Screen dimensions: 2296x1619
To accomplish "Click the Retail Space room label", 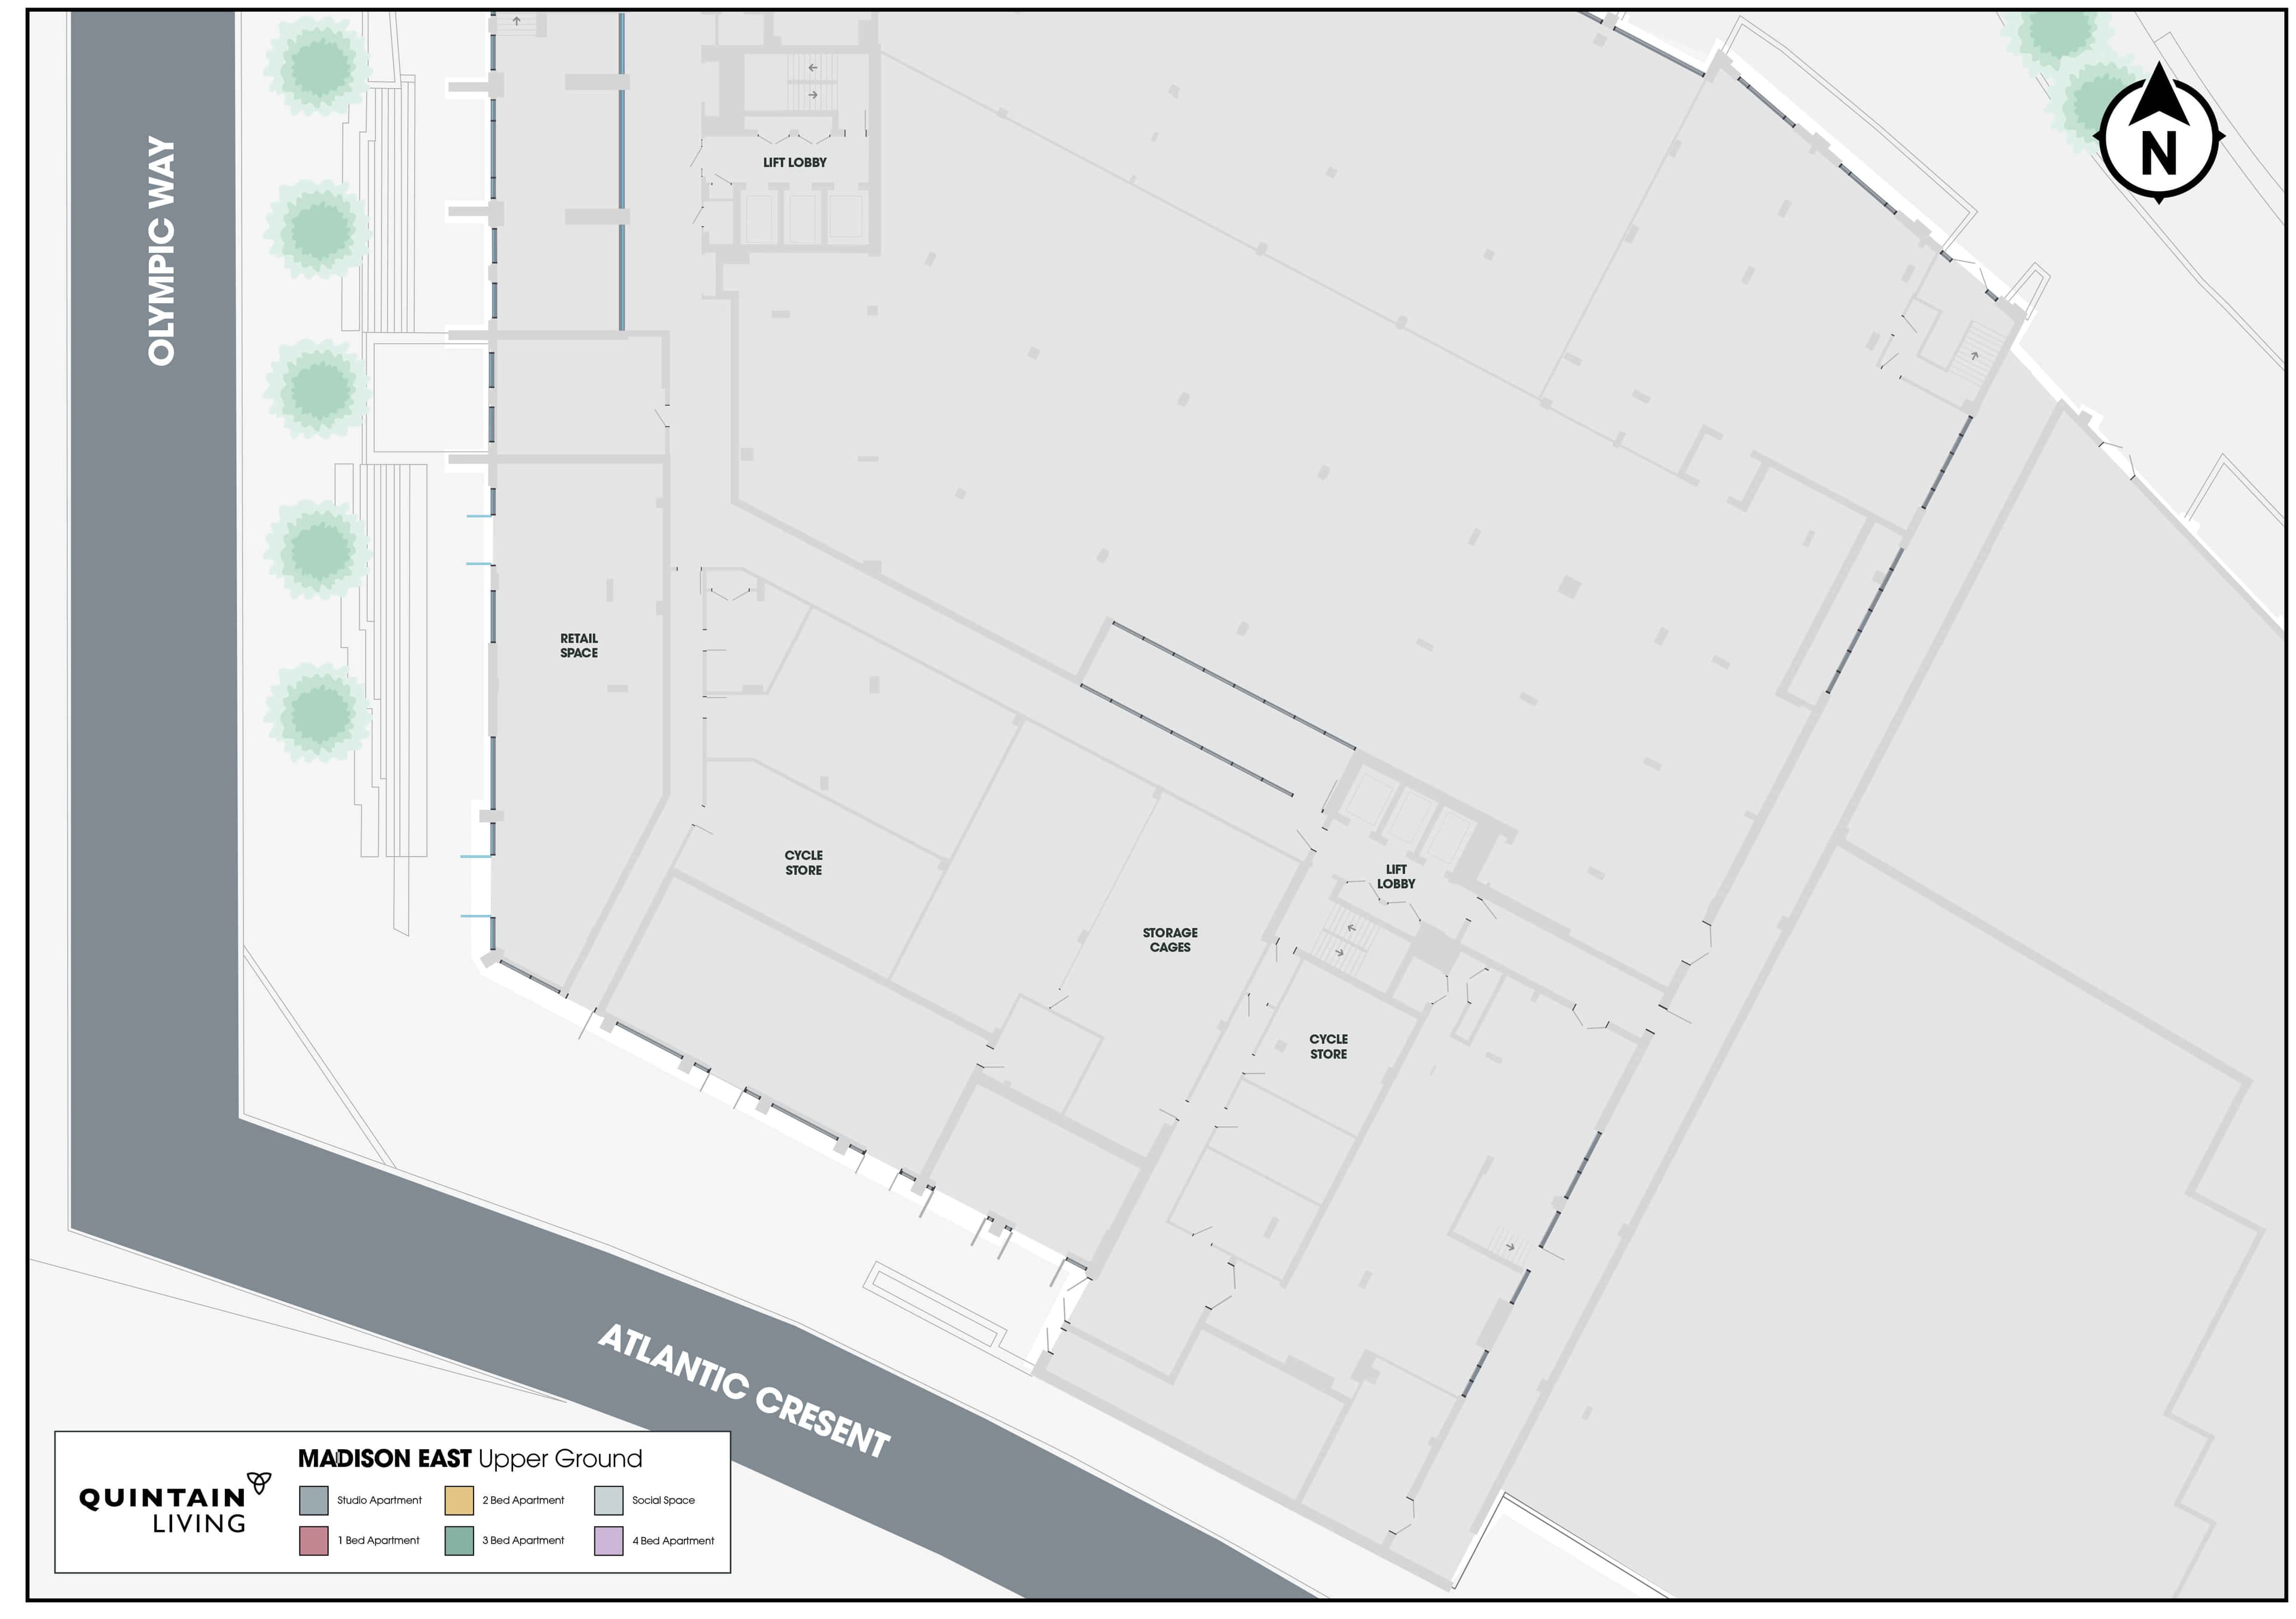I will pos(579,645).
